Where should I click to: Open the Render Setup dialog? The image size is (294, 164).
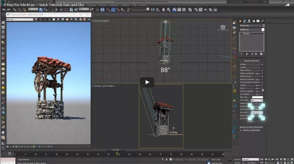[x=196, y=10]
